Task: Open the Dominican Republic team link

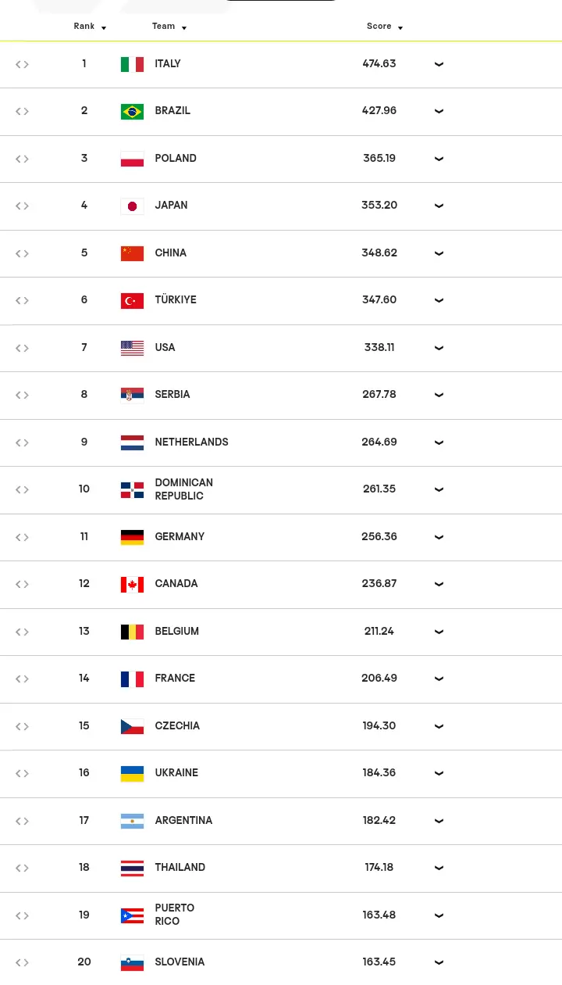Action: click(x=183, y=489)
